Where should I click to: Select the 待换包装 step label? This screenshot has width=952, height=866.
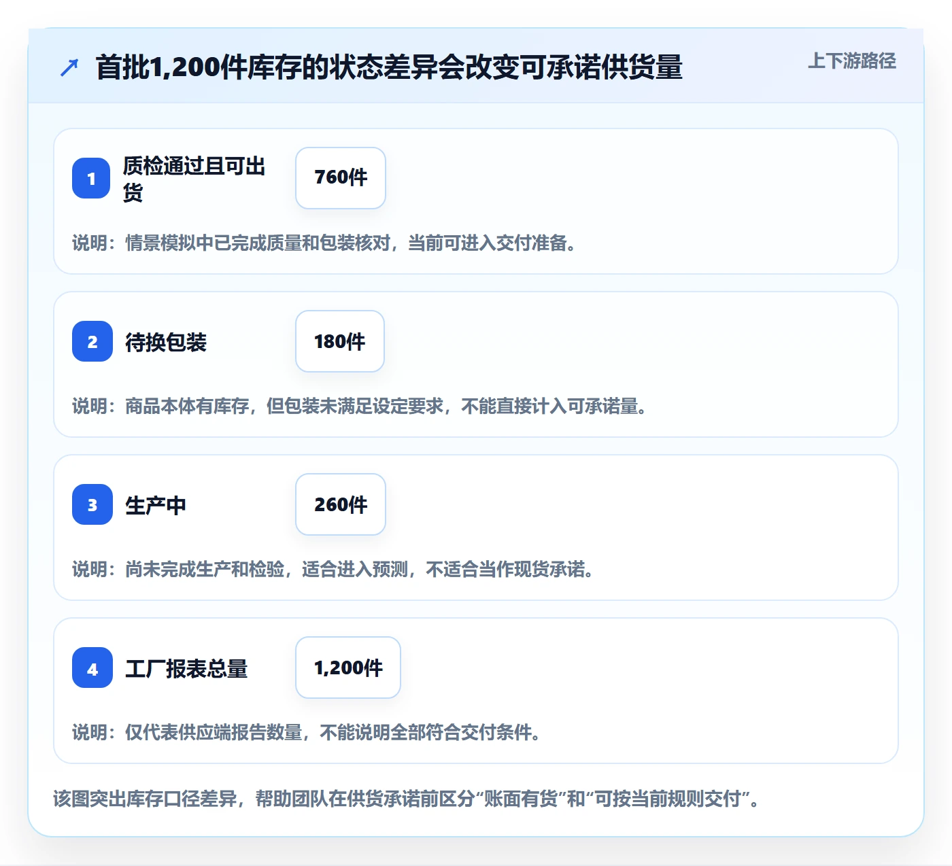click(166, 342)
